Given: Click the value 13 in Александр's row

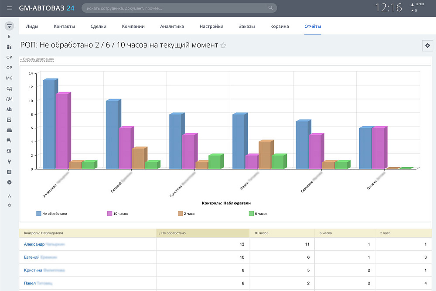Looking at the screenshot, I should tap(242, 244).
